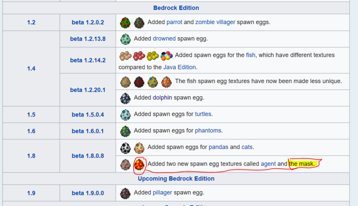Screen dimensions: 358x206
Task: Click the dolphin spawn egg icon
Action: click(x=125, y=98)
